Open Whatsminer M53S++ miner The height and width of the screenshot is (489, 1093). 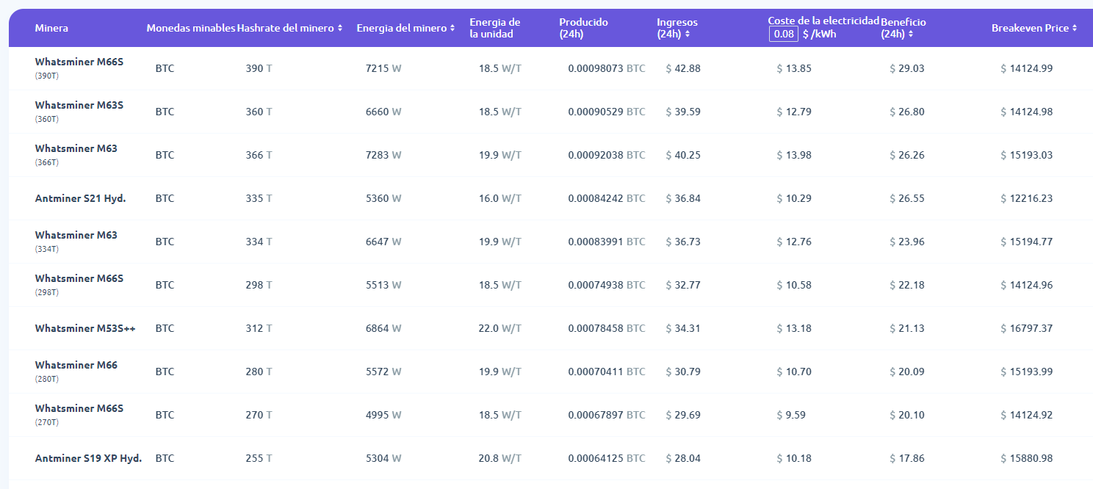(85, 328)
